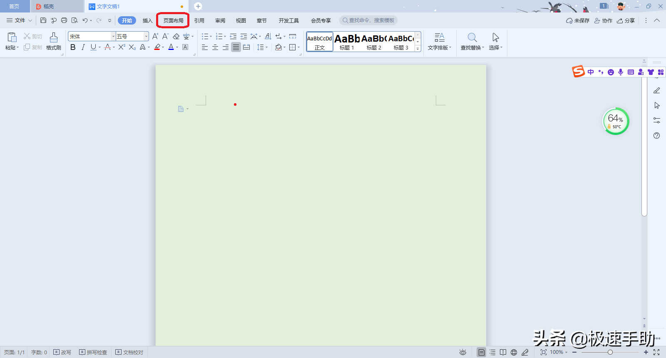Open the 页面布局 tab

173,20
